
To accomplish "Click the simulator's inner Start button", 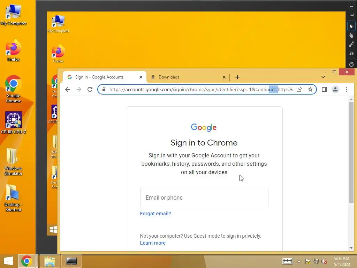I will coord(53,230).
